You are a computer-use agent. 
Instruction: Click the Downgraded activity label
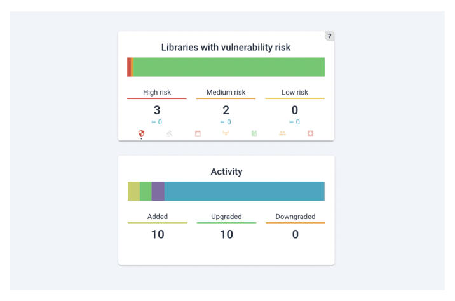pos(295,217)
